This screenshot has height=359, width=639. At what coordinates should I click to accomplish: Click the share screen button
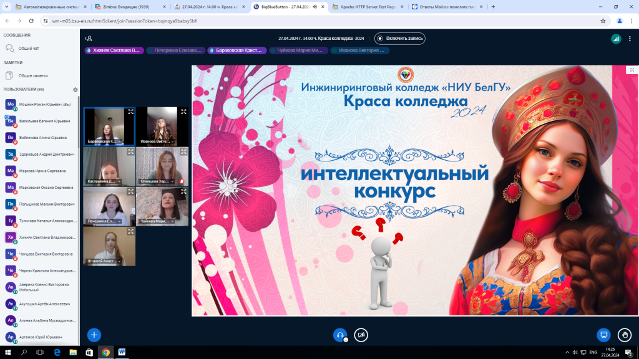coord(604,335)
